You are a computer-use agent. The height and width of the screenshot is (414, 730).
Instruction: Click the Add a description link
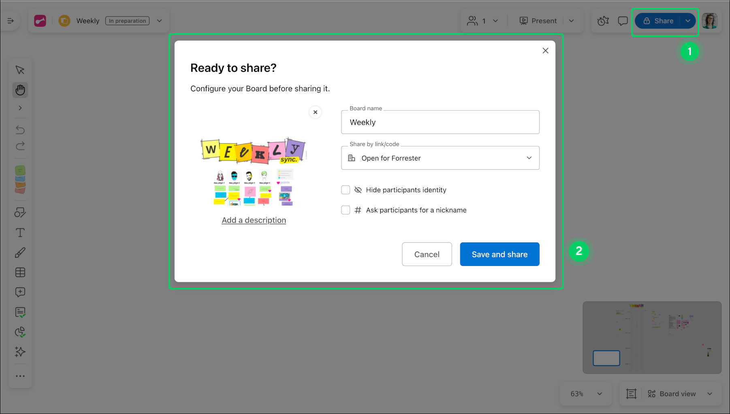point(254,220)
